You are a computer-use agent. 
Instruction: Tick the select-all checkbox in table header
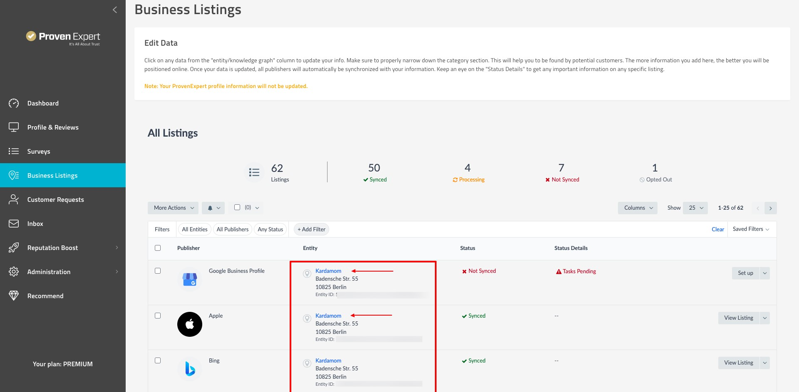[x=158, y=248]
